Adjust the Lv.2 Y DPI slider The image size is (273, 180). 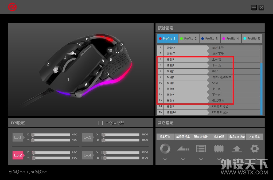click(x=51, y=158)
